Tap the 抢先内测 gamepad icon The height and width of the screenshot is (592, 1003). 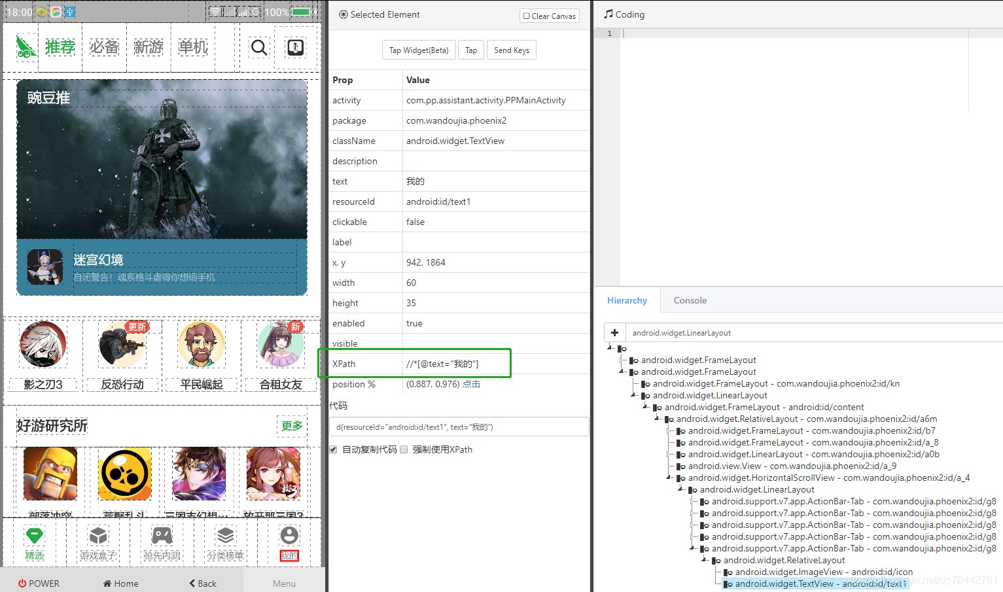click(x=162, y=536)
